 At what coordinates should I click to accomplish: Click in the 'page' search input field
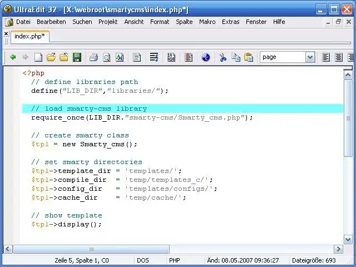(283, 57)
